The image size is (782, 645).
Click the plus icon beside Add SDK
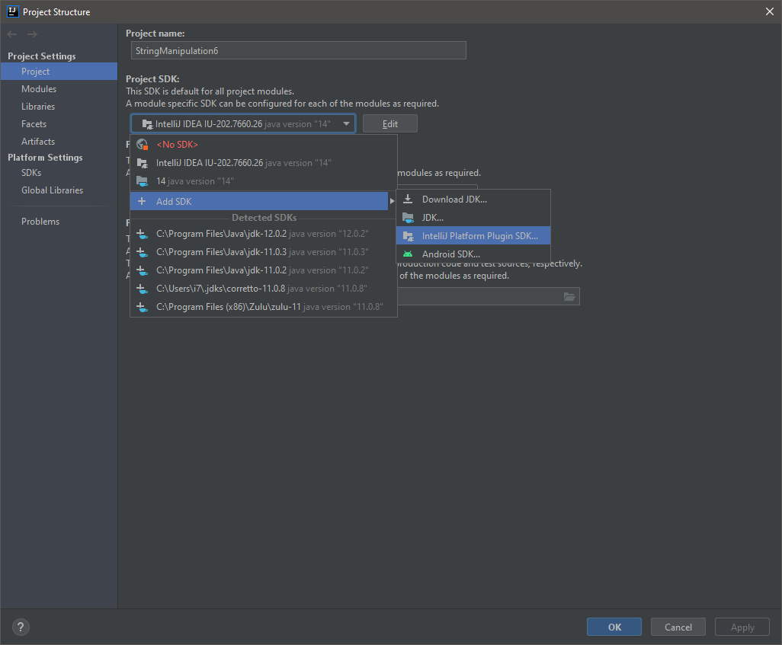point(142,201)
